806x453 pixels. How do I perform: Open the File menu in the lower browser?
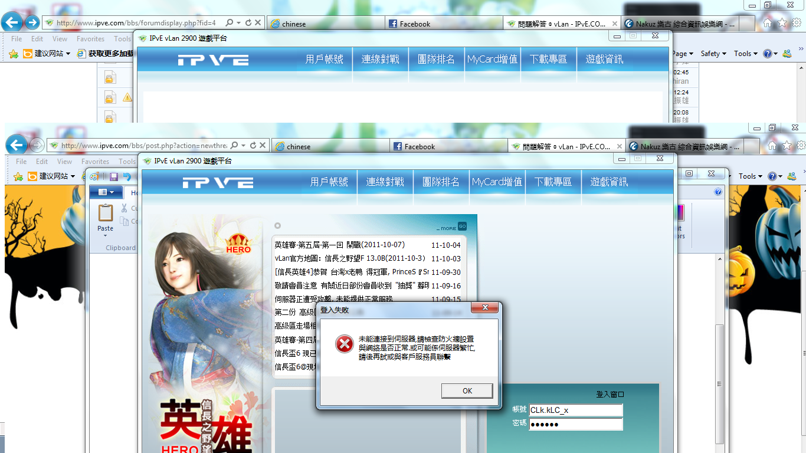click(x=21, y=162)
